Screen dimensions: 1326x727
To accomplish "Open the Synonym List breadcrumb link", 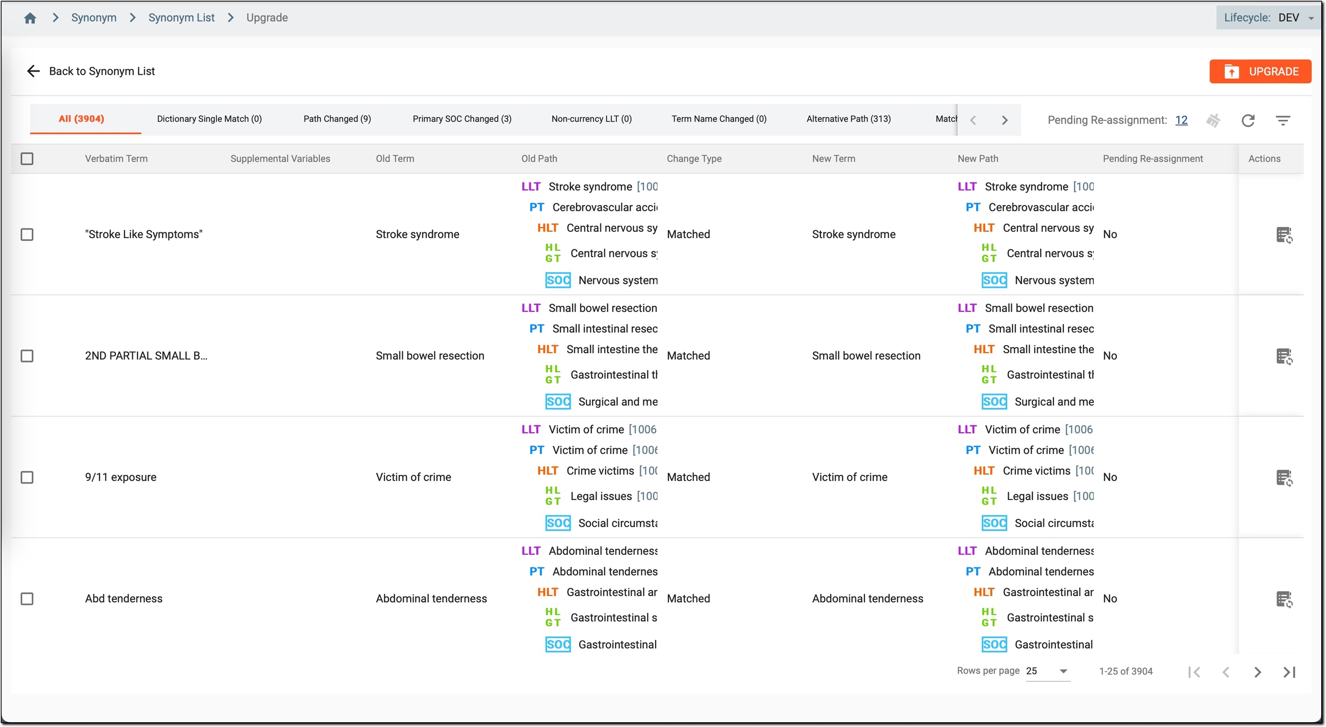I will (x=181, y=17).
